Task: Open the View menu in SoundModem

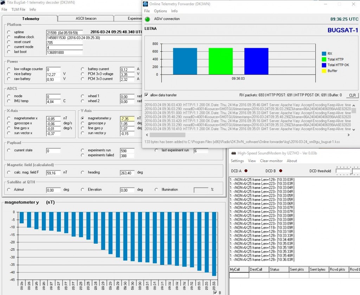Action: click(252, 161)
